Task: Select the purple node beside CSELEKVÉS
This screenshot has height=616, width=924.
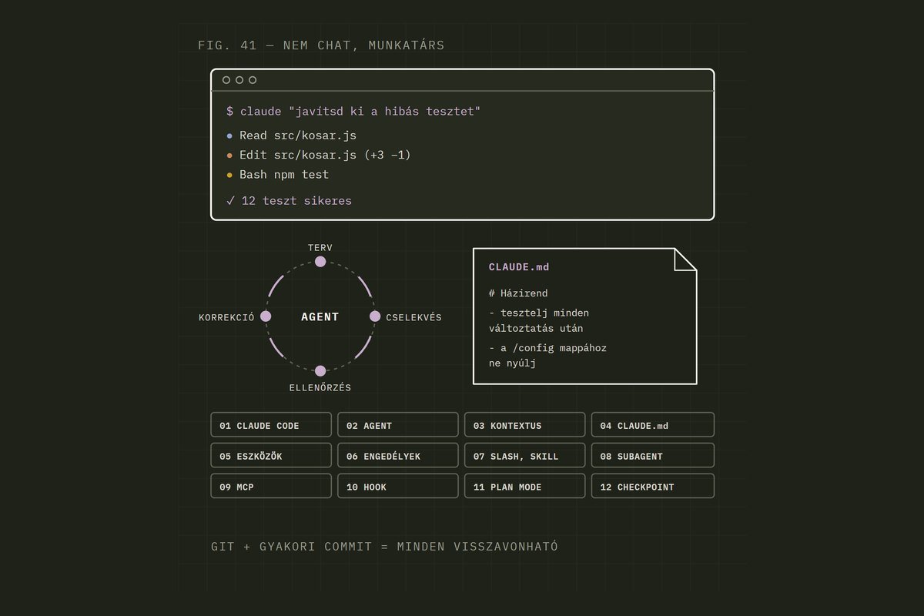Action: pos(375,316)
